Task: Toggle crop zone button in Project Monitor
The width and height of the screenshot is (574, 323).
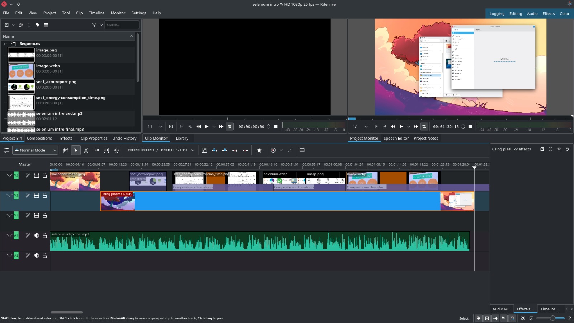Action: 424,127
